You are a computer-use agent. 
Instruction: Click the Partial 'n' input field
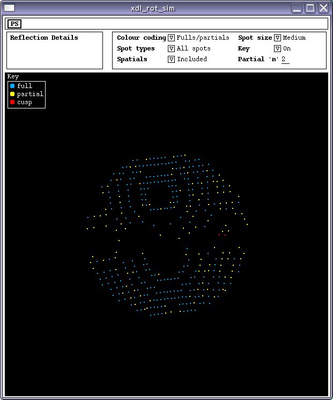[285, 60]
